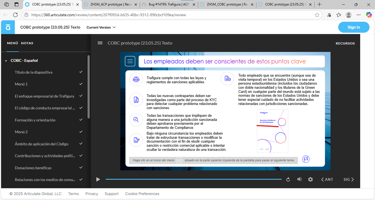The width and height of the screenshot is (375, 200).
Task: Click the course title COBC prototype Texto header
Action: [50, 27]
